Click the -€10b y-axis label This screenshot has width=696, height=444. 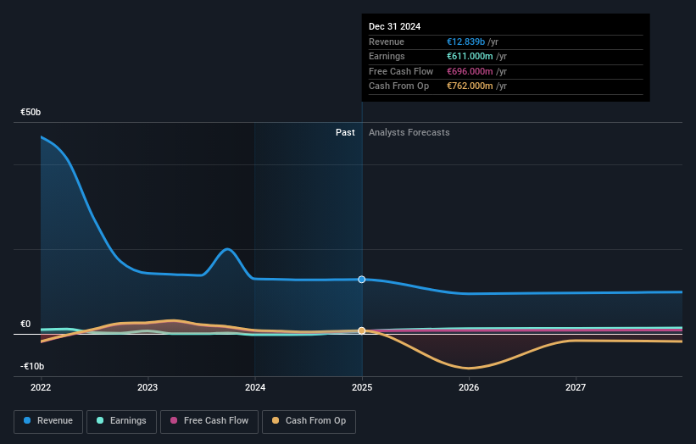[32, 366]
